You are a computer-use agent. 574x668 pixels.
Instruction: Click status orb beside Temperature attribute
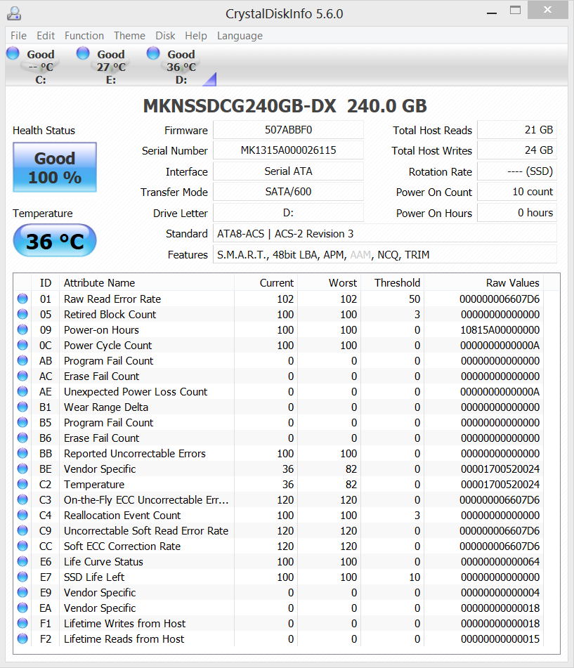coord(22,484)
